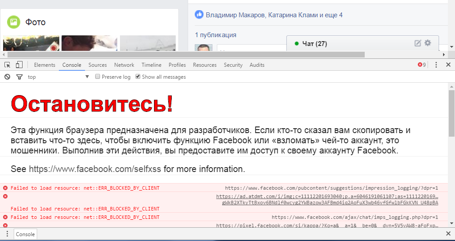Go to the Network tab
455x241 pixels.
click(124, 65)
